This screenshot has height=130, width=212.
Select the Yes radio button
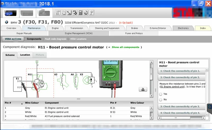(161, 94)
